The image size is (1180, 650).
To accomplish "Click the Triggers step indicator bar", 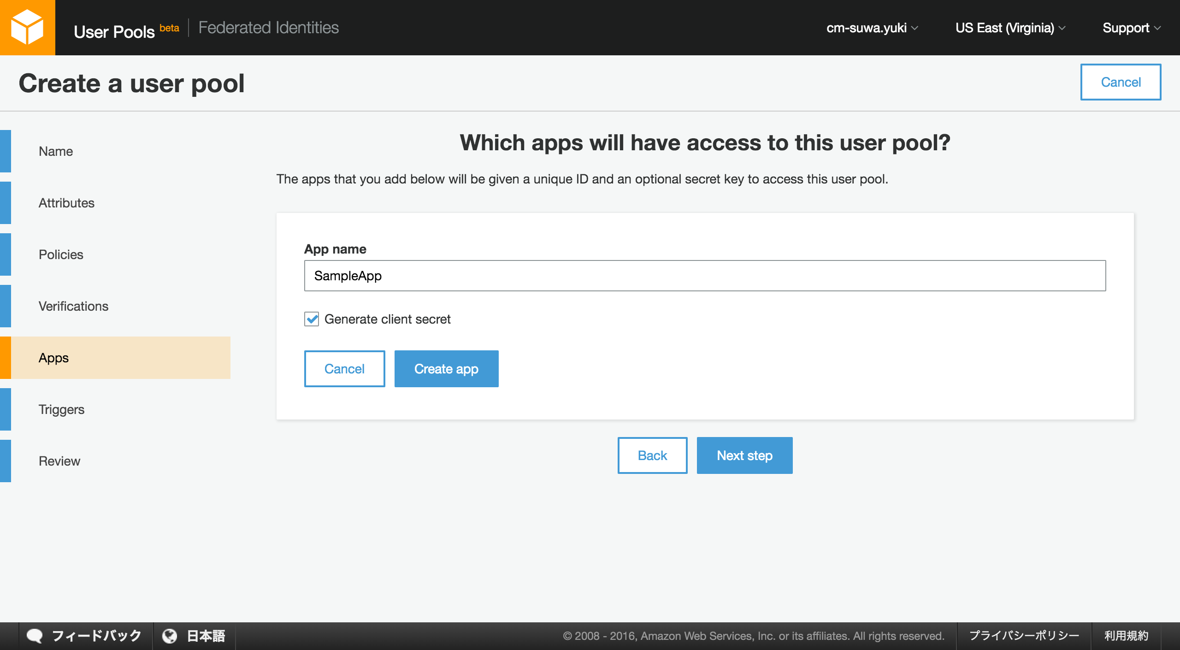I will tap(6, 409).
